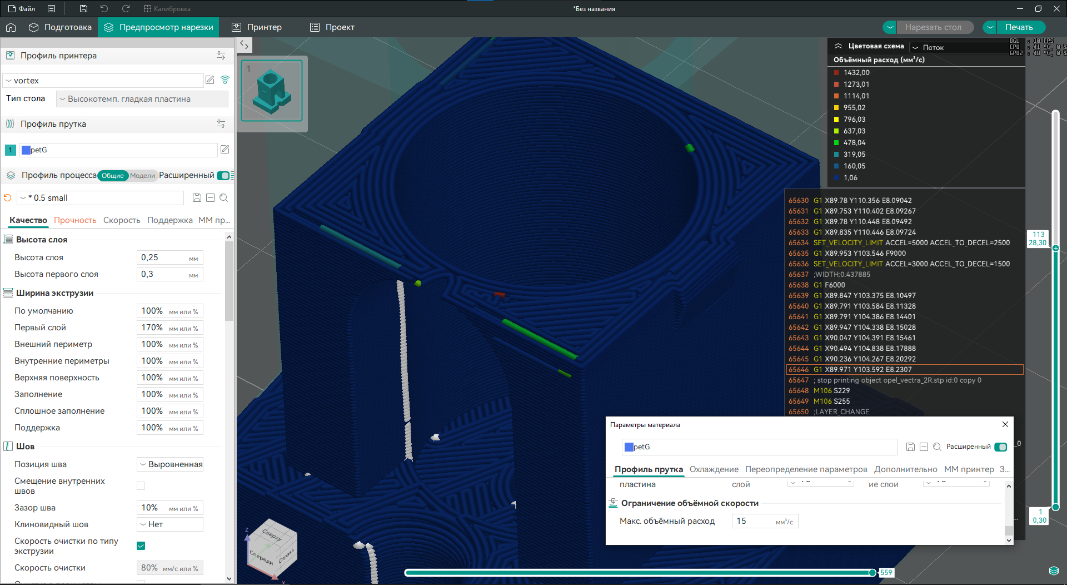Click the undo arrow icon
Viewport: 1067px width, 585px height.
(x=104, y=8)
